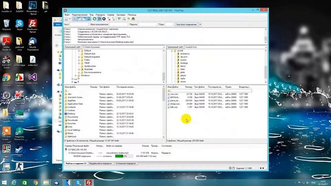This screenshot has width=331, height=186.
Task: Toggle the transfer queue display
Action: [x=88, y=19]
